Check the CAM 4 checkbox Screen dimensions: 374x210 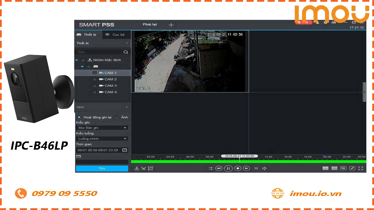click(x=94, y=92)
